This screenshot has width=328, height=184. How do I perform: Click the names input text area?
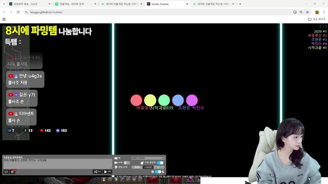click(52, 163)
